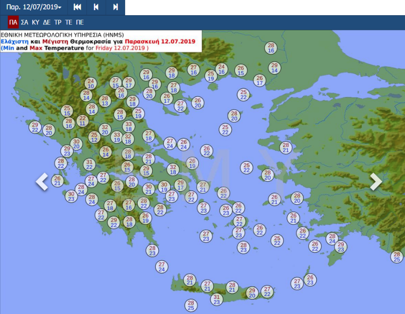The image size is (405, 314).
Task: Select the active ΠΑ day tab
Action: (x=13, y=22)
